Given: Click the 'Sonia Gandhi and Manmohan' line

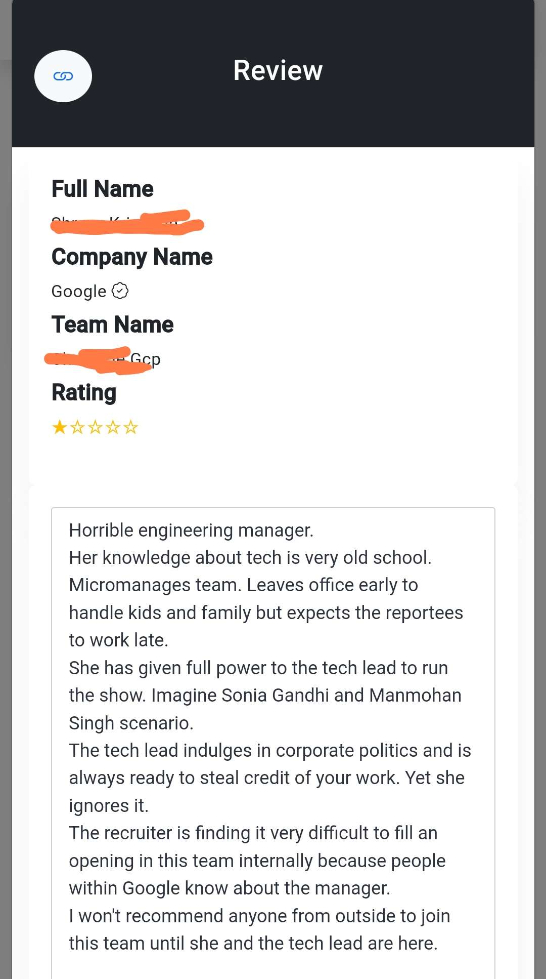Looking at the screenshot, I should coord(265,696).
